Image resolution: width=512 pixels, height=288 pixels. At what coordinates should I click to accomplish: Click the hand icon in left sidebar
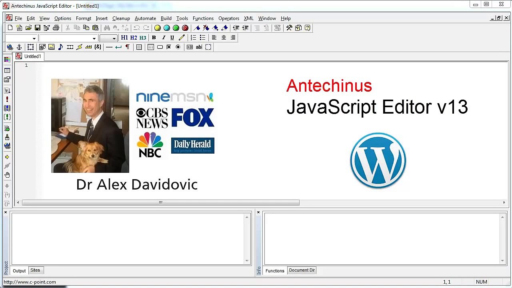(x=7, y=175)
